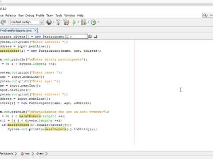This screenshot has height=159, width=213.
Task: Expand arrow after main breadcrumb
Action: click(x=33, y=154)
